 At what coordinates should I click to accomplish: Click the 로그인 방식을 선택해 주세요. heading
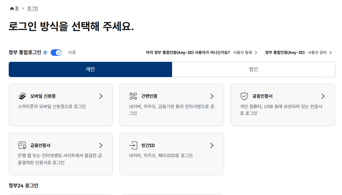71,26
